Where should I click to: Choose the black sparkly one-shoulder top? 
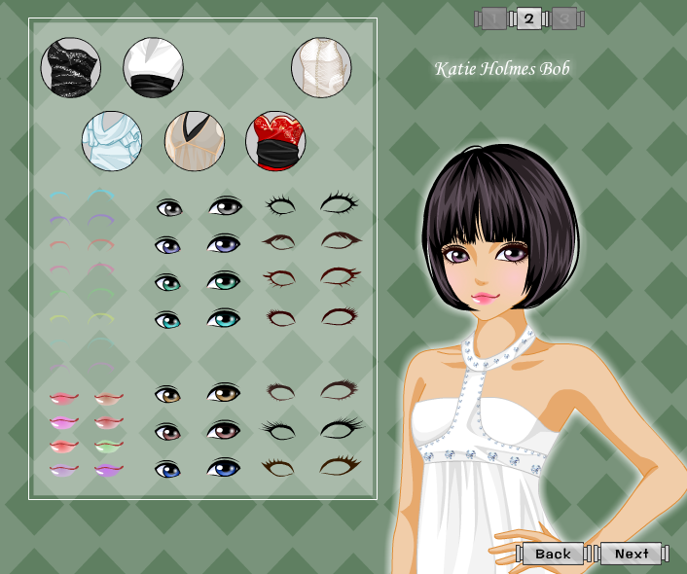(70, 67)
